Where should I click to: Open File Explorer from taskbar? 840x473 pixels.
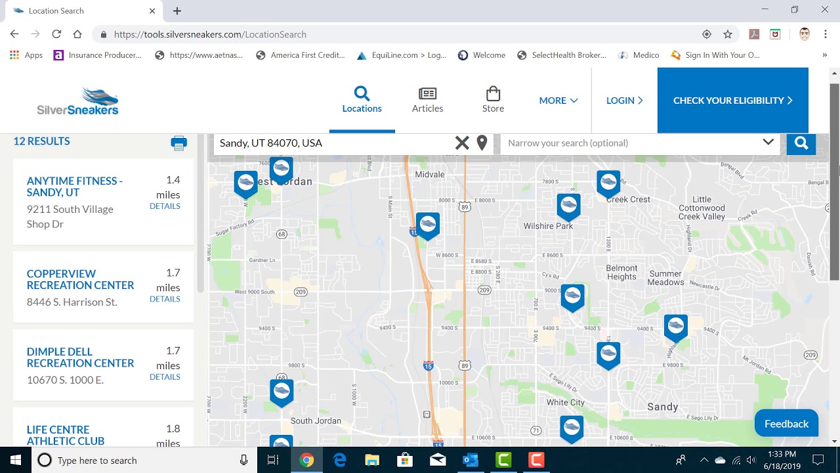point(372,460)
